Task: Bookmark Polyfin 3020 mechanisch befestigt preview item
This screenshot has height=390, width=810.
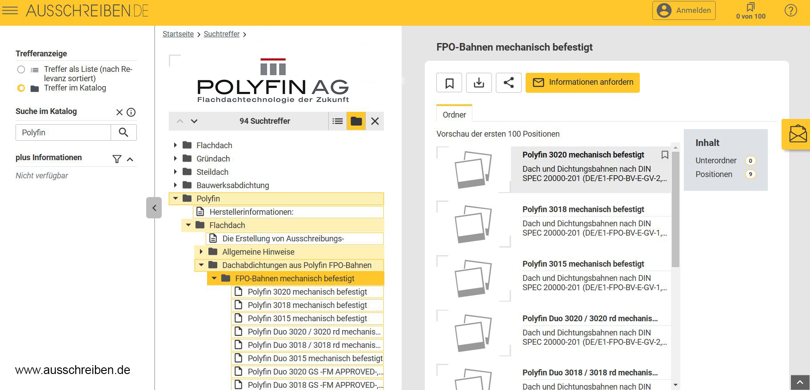Action: tap(665, 155)
